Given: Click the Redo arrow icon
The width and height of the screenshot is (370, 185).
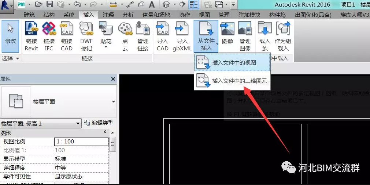Looking at the screenshot, I should (x=93, y=4).
